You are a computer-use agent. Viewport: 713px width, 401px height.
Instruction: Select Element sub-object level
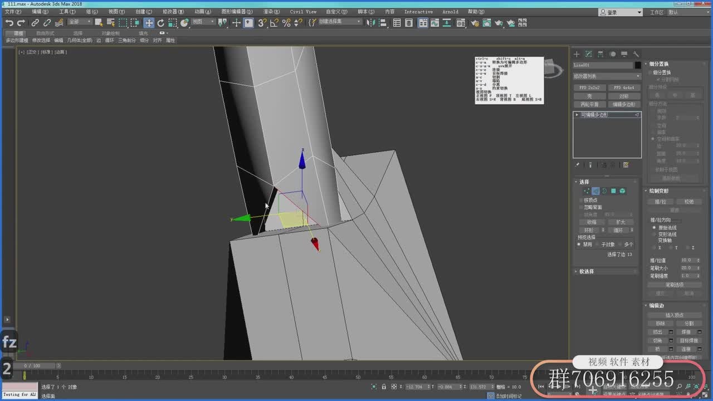622,191
